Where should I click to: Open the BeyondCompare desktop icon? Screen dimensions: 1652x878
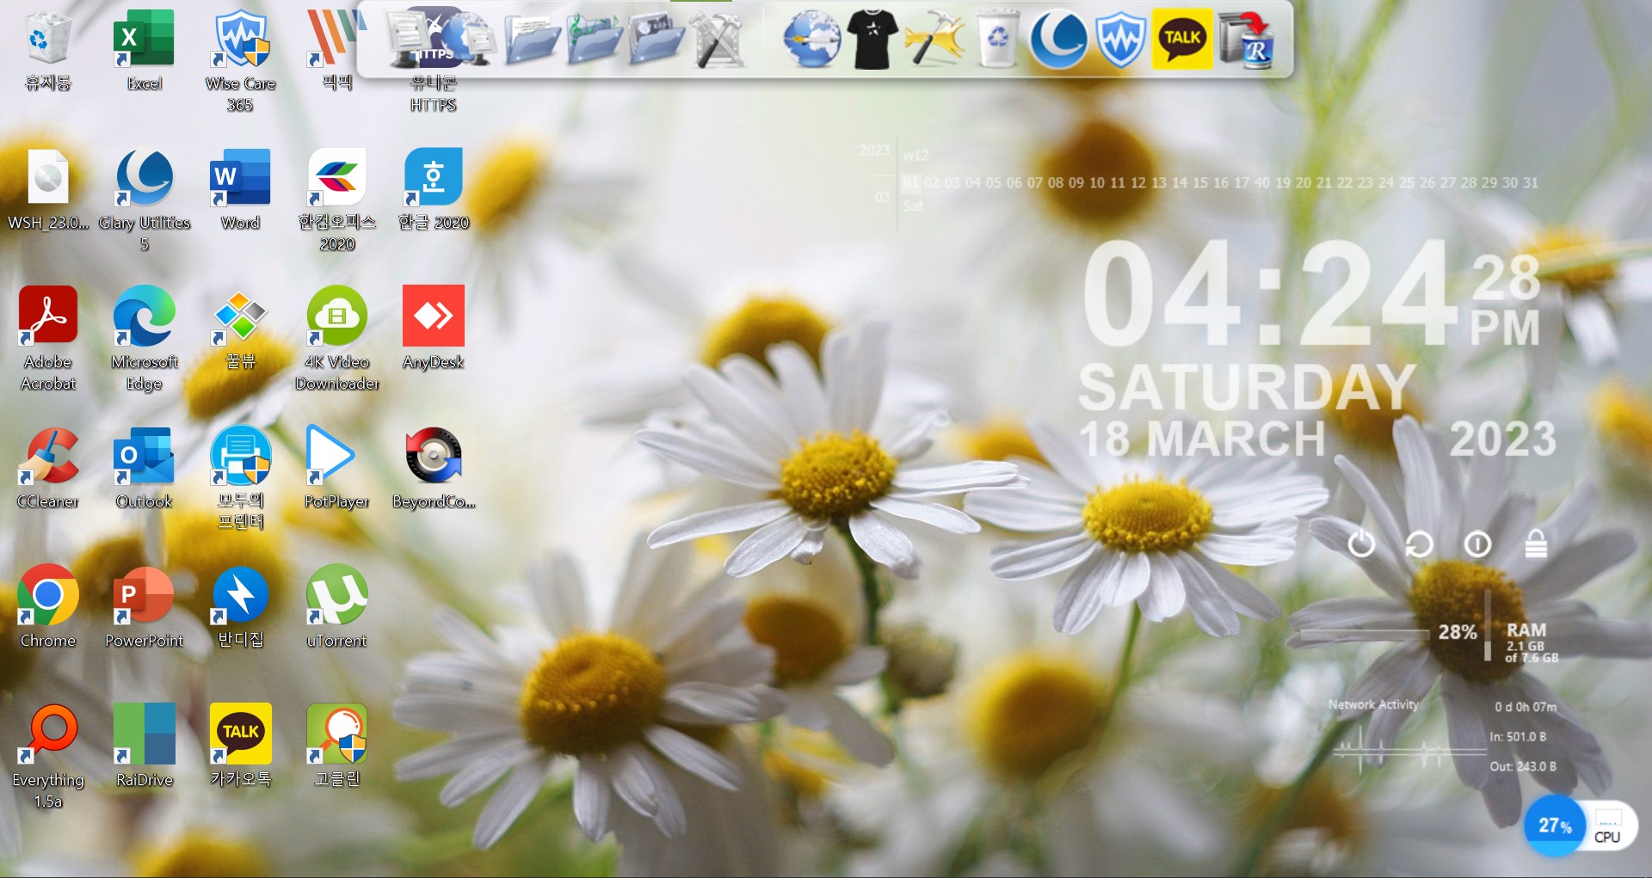pyautogui.click(x=434, y=468)
